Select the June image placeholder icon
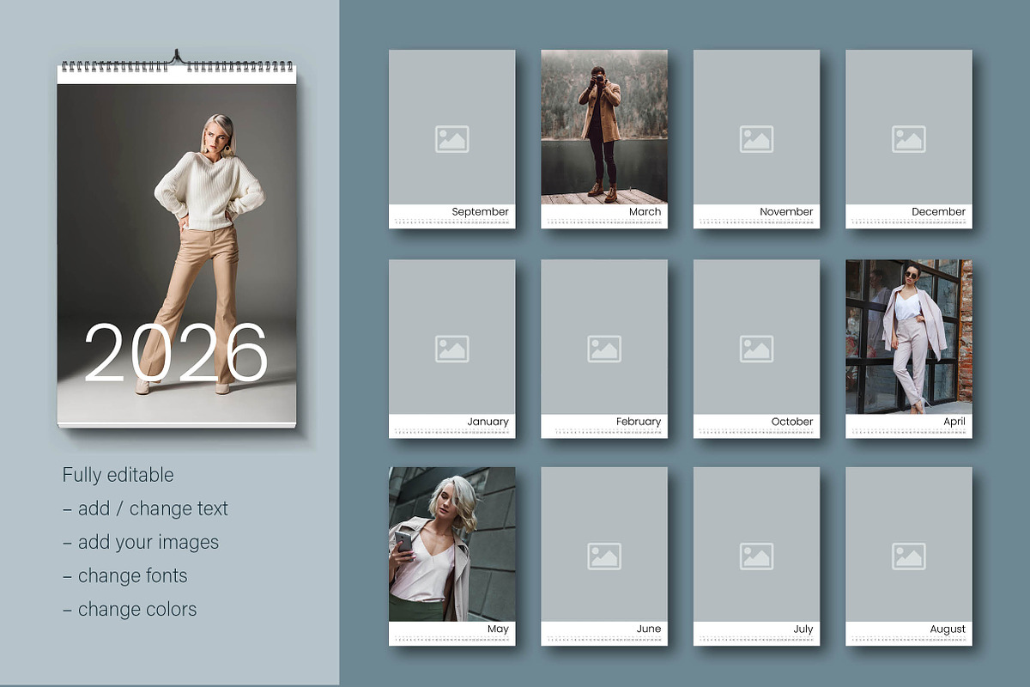1030x687 pixels. [604, 556]
